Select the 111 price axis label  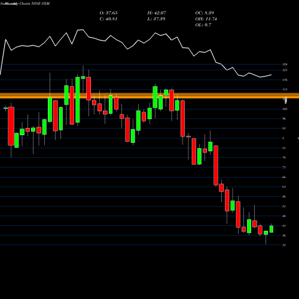(x=285, y=90)
